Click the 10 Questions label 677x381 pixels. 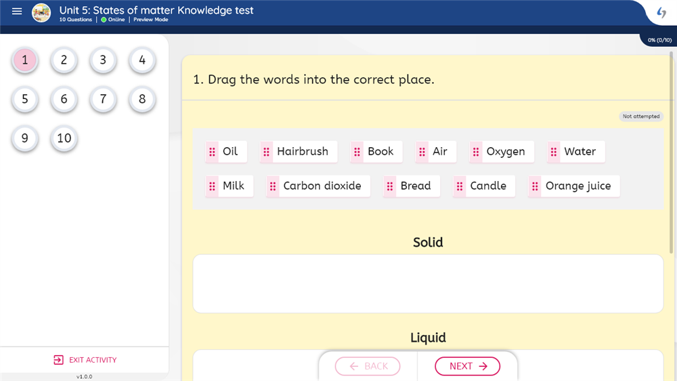pos(76,20)
